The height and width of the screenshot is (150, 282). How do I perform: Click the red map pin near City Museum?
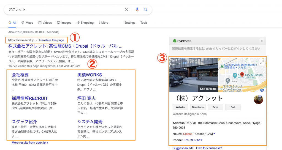coord(242,74)
